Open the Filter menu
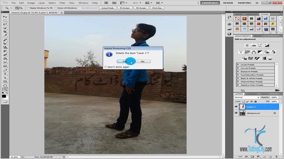Screen dimensions: 284x159 tap(62, 3)
